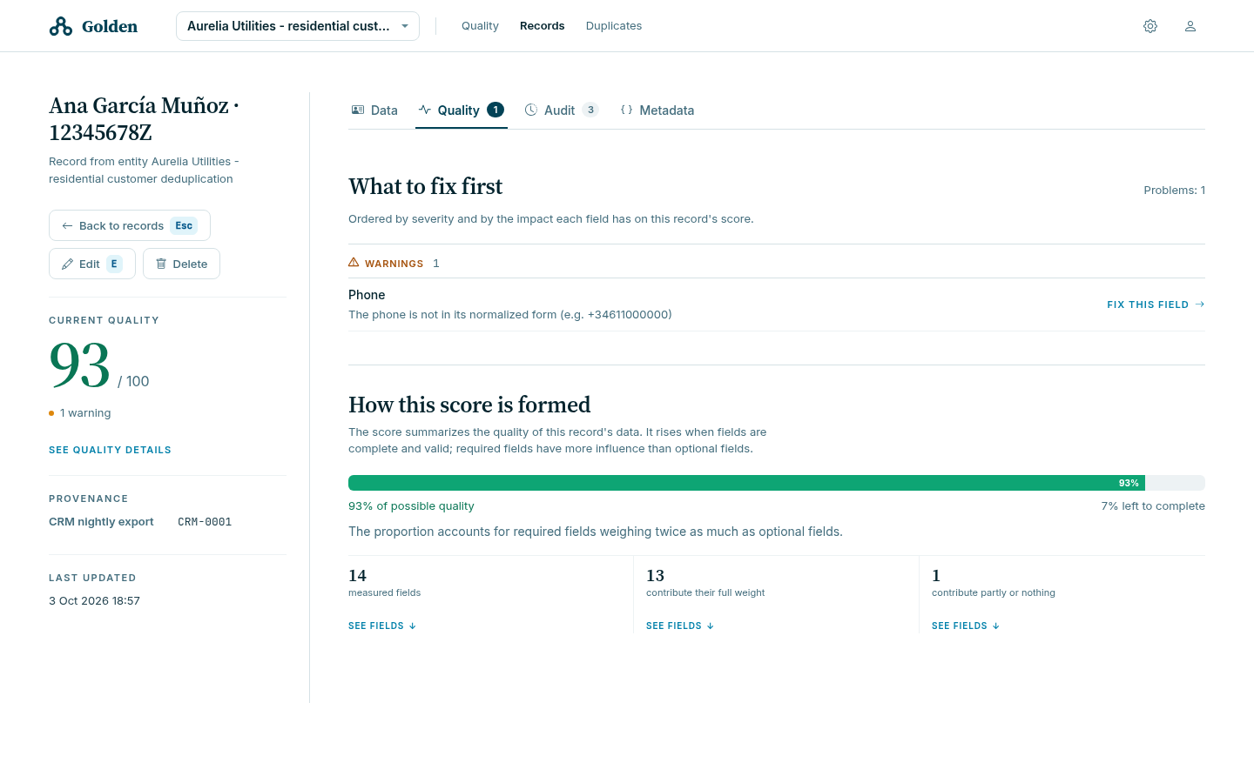Click the 93 quality score number
This screenshot has height=783, width=1254.
coord(80,365)
